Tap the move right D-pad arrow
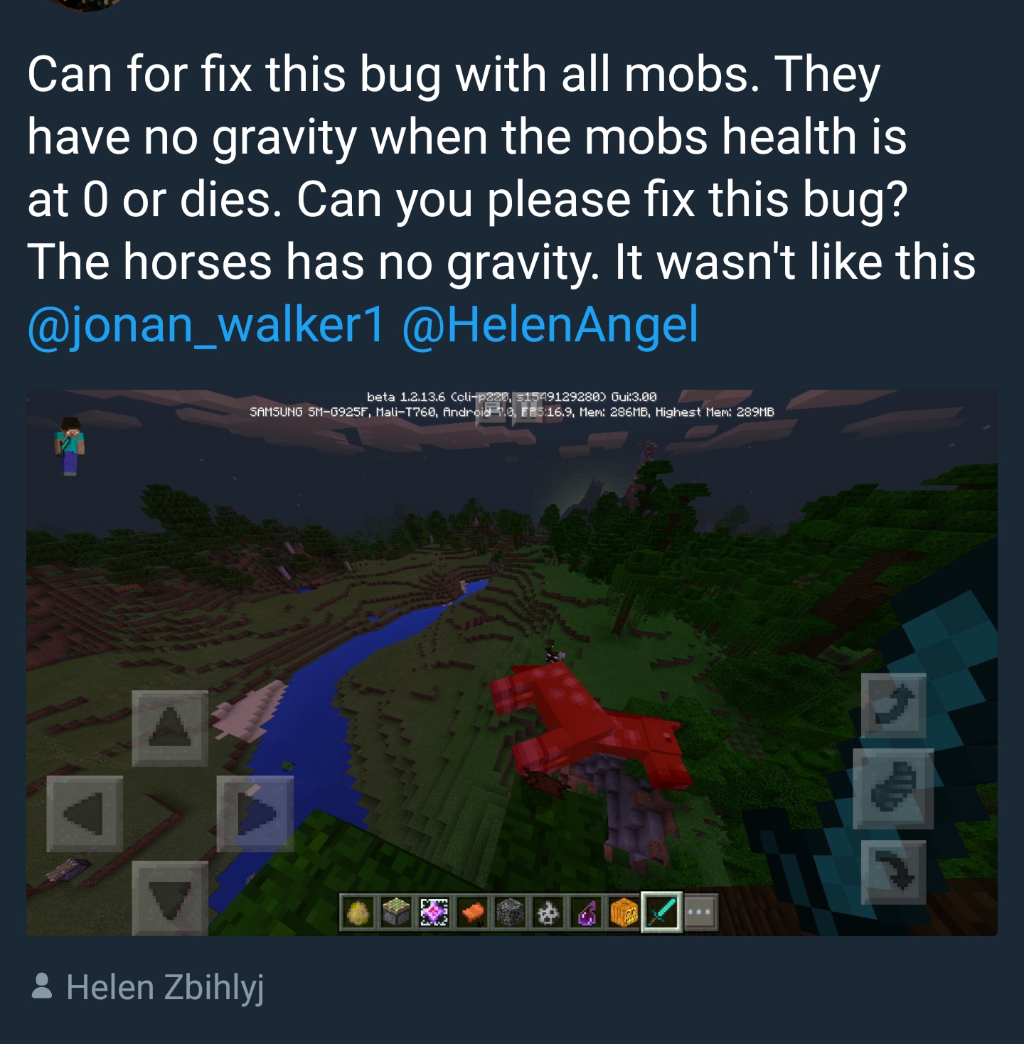This screenshot has height=1044, width=1024. (255, 814)
